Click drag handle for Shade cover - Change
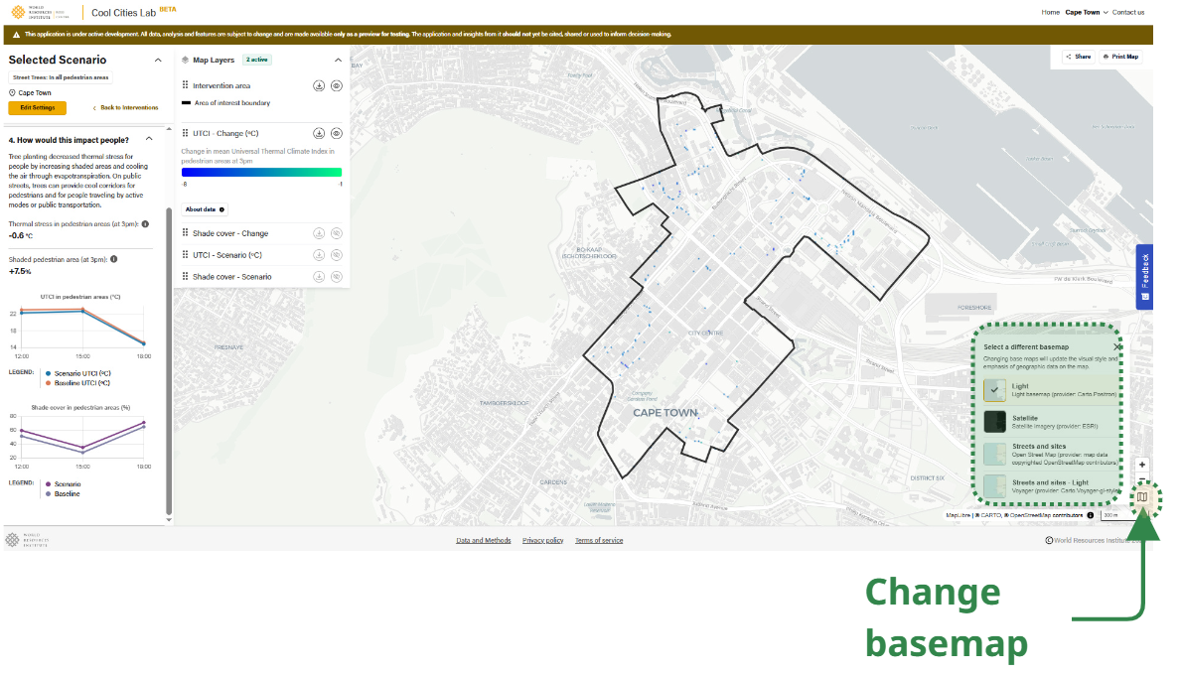 coord(185,233)
